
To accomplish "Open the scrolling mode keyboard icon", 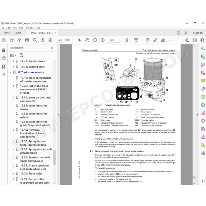I will click(136, 40).
